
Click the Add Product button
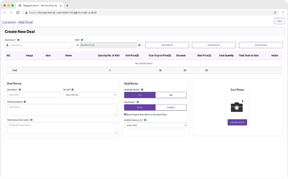[x=214, y=45]
